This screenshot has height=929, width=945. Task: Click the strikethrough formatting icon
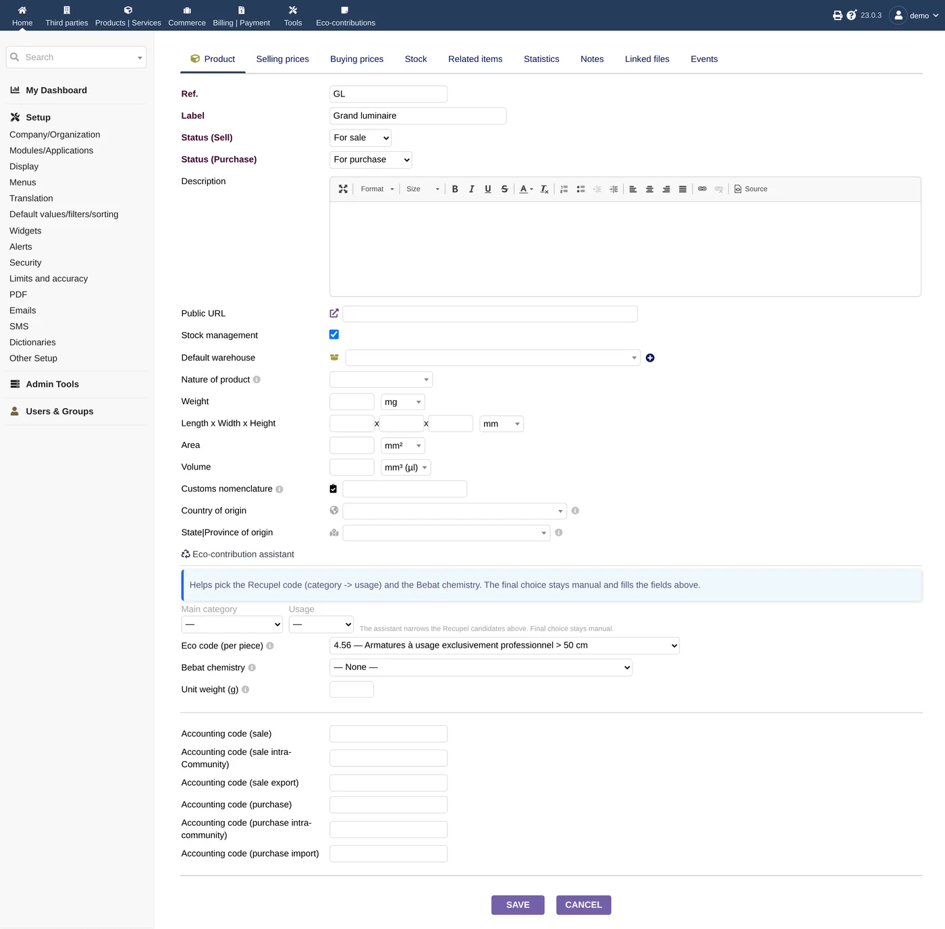504,189
